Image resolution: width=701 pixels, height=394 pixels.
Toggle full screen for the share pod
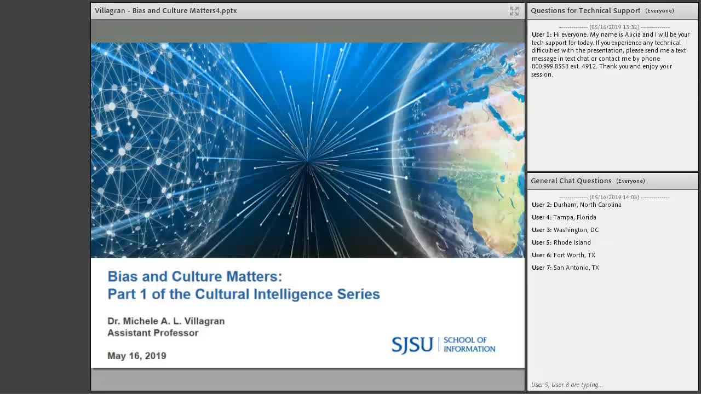point(514,11)
